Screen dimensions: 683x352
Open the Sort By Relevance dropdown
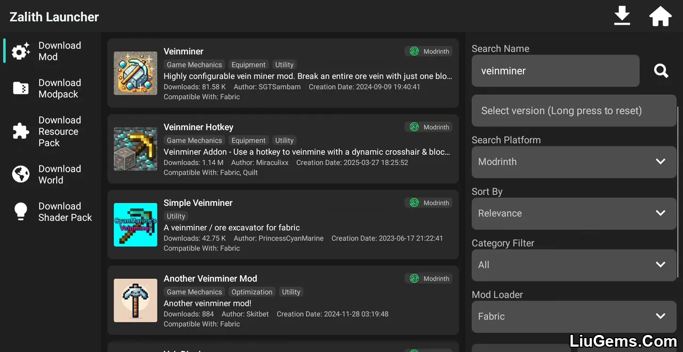pyautogui.click(x=574, y=213)
